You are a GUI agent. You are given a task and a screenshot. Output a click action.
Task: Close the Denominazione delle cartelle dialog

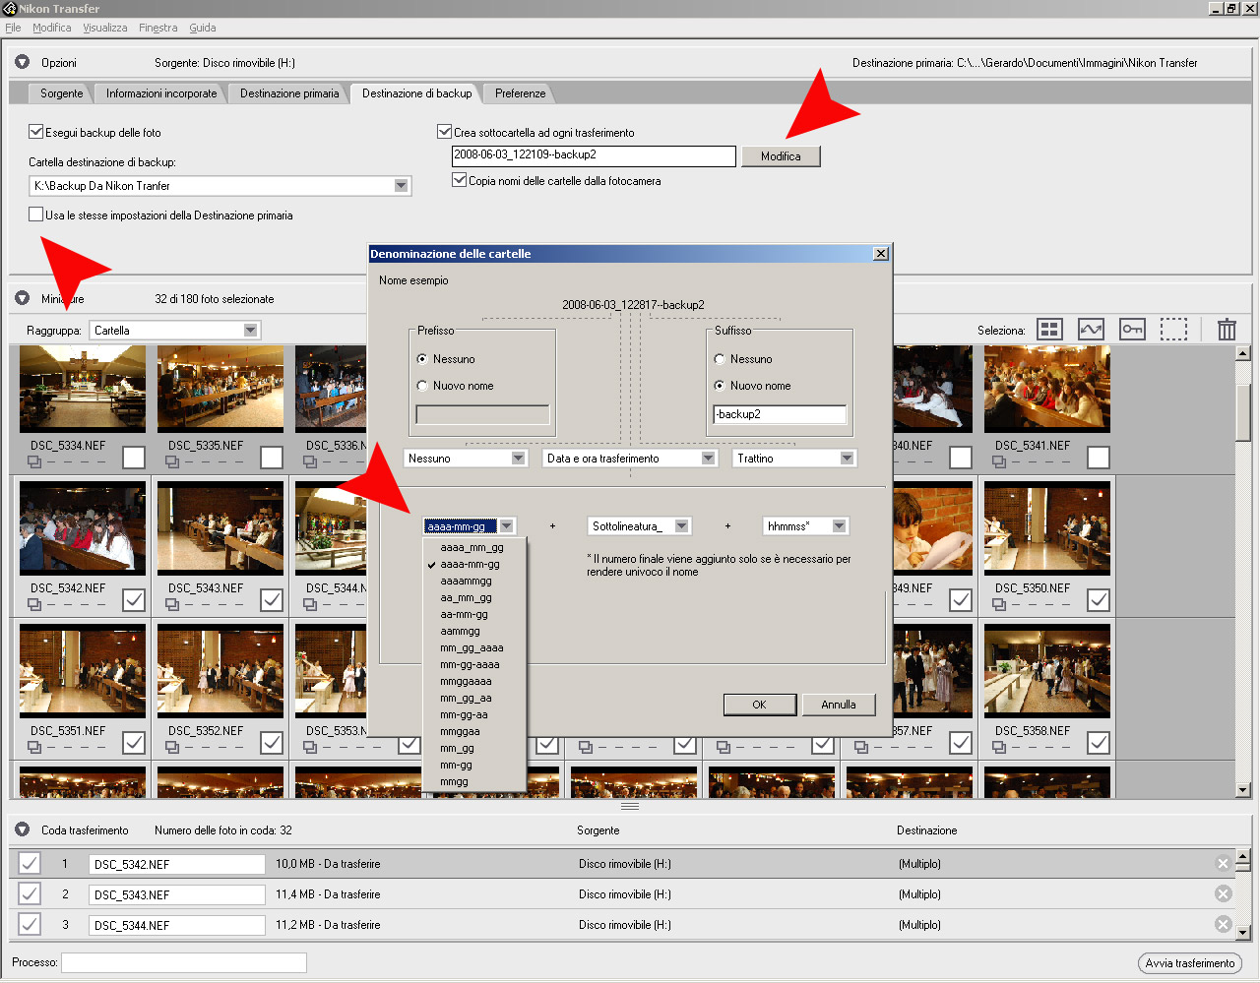(881, 254)
